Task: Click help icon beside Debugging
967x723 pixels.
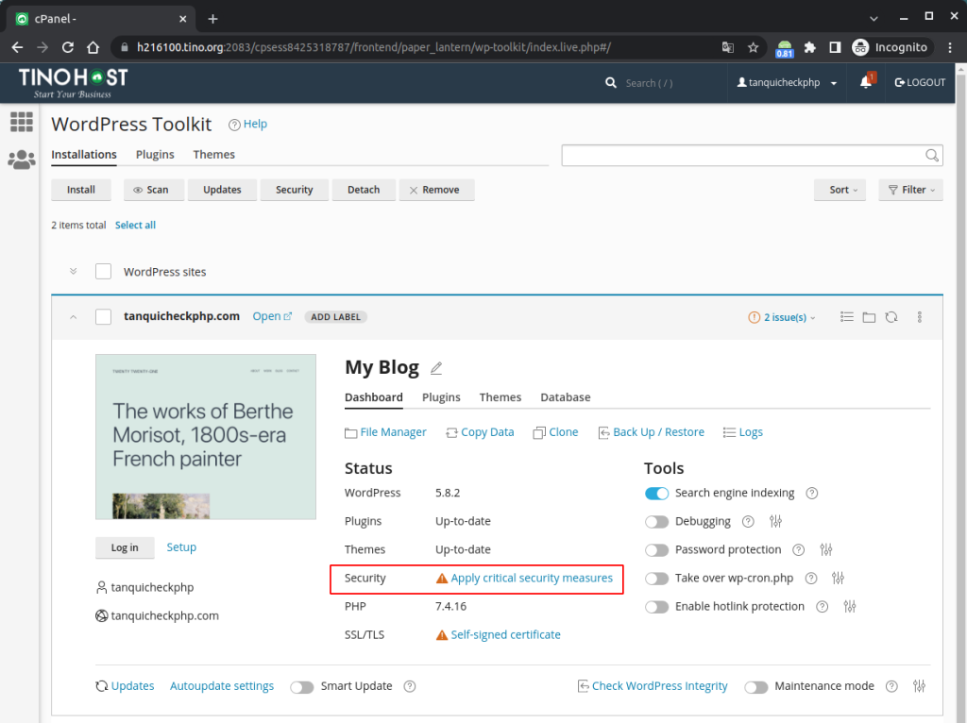Action: 748,521
